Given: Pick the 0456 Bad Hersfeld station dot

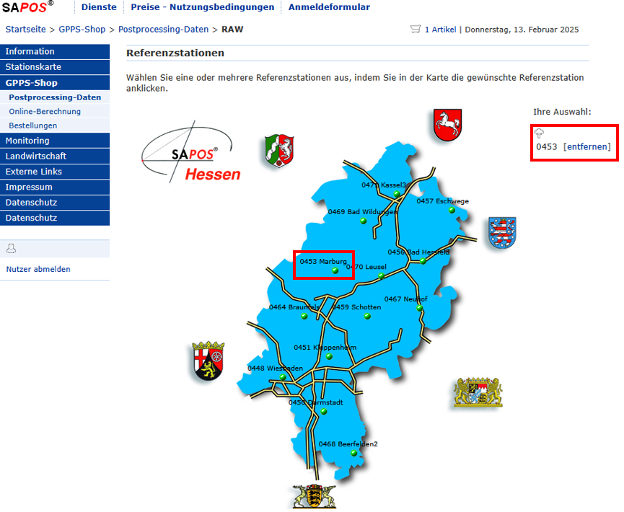Looking at the screenshot, I should point(423,261).
